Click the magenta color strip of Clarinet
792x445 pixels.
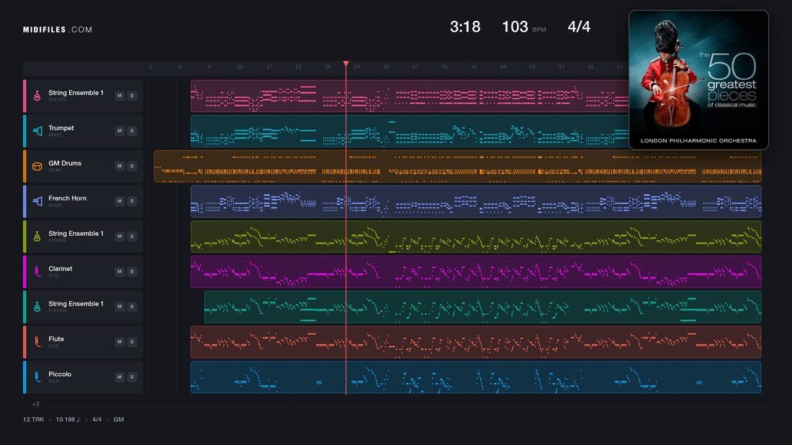pos(24,272)
